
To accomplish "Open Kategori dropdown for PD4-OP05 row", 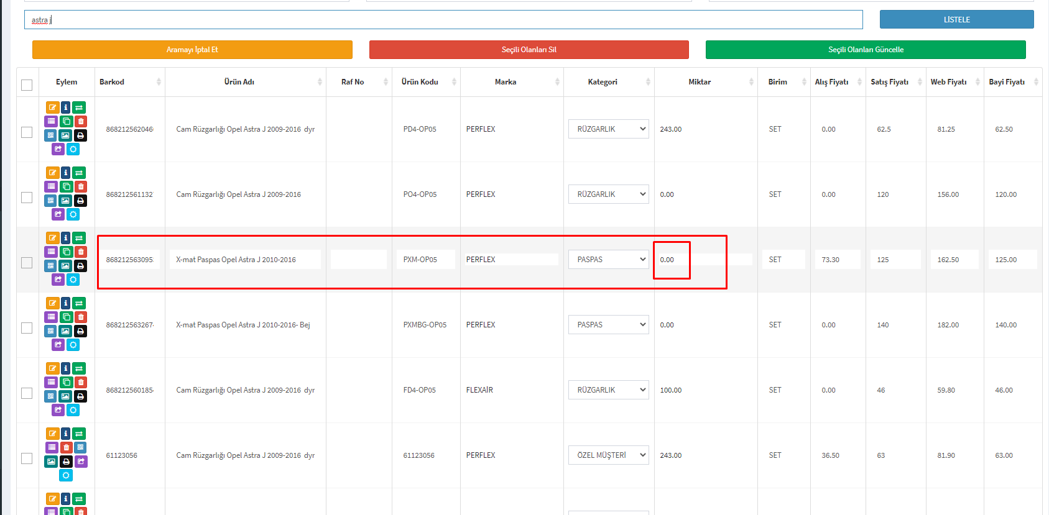I will [x=608, y=129].
